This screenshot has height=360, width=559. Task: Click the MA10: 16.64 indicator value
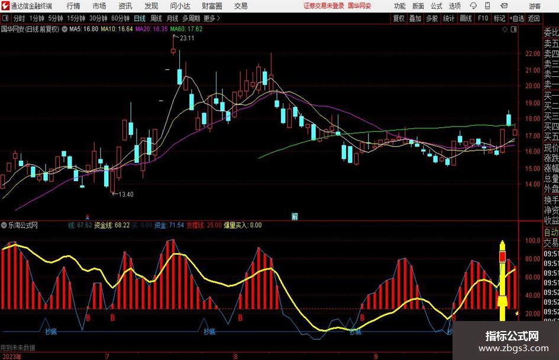[x=117, y=29]
